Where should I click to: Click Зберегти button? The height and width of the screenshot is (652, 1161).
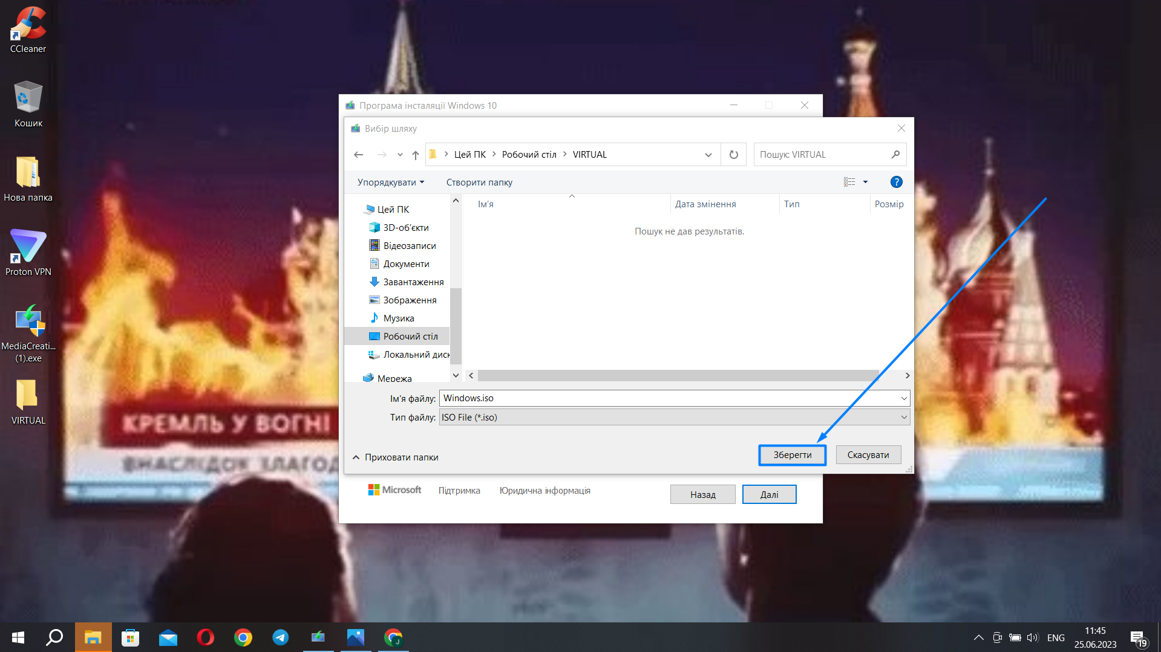(x=793, y=455)
